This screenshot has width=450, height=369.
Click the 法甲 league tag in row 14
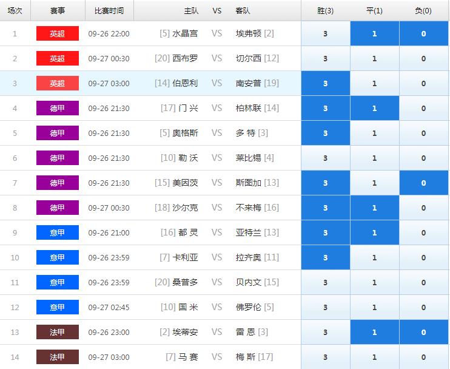tap(58, 357)
